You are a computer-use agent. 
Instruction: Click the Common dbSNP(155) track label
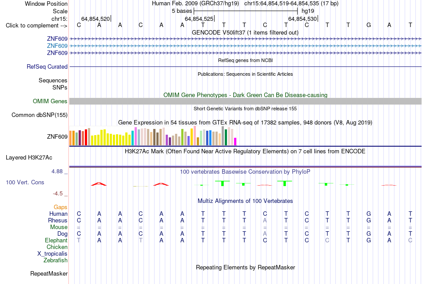coord(40,115)
